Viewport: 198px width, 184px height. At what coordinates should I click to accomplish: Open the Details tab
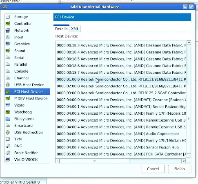click(x=61, y=29)
